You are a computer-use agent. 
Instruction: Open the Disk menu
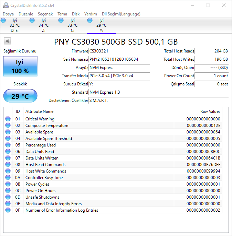click(76, 14)
